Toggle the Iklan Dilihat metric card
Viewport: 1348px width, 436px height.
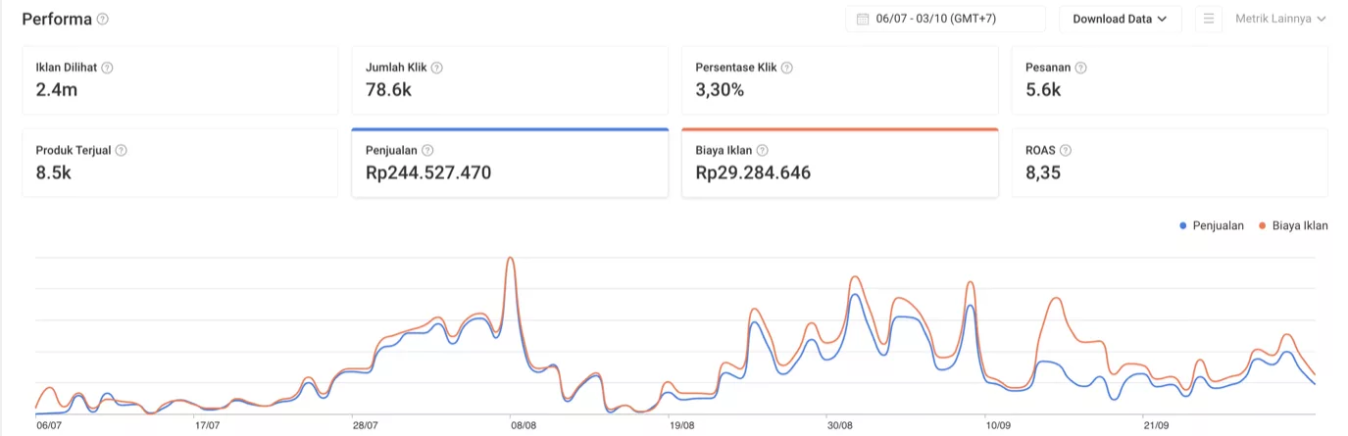tap(180, 80)
